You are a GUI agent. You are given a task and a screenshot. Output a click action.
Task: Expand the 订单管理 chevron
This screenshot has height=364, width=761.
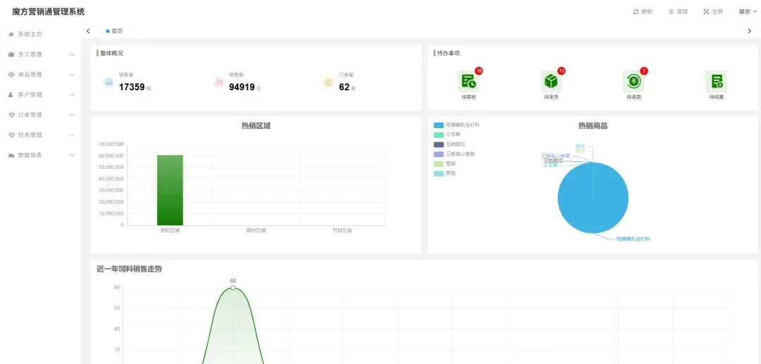(x=72, y=115)
